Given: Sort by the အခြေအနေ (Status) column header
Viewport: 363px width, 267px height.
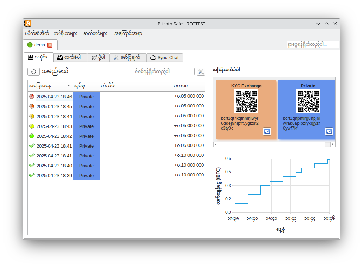Looking at the screenshot, I should click(x=50, y=86).
